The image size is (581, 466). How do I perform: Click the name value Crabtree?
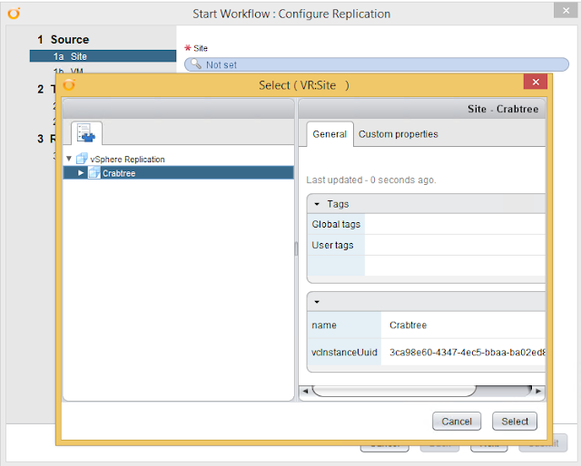[408, 325]
